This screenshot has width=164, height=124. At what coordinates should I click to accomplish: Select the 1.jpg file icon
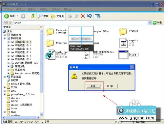tap(123, 55)
